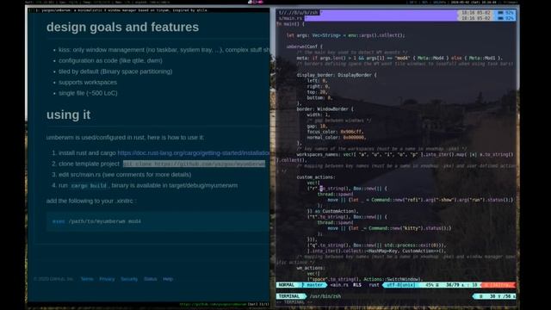Viewport: 551px width, 310px height.
Task: Click the 'wm_actions:' line in editor
Action: point(311,268)
